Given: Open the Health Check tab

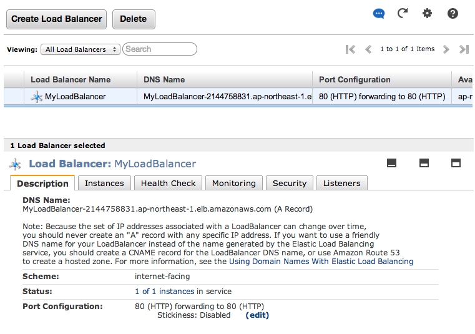Looking at the screenshot, I should pos(168,183).
